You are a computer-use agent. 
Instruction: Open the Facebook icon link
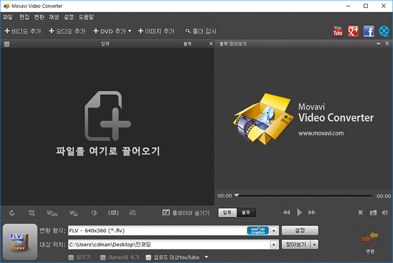tap(369, 31)
